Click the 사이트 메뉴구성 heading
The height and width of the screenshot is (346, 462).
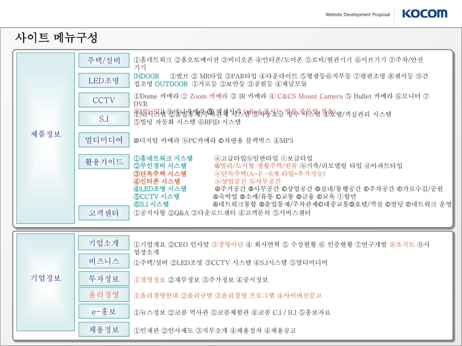tap(56, 37)
